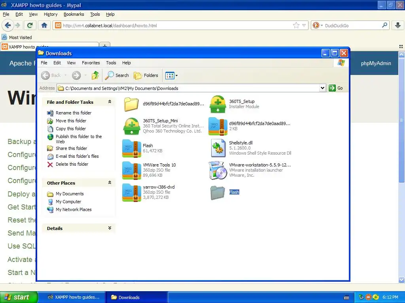Click the Mypal page vertical scrollbar thumb
This screenshot has height=303, width=405.
coord(401,120)
